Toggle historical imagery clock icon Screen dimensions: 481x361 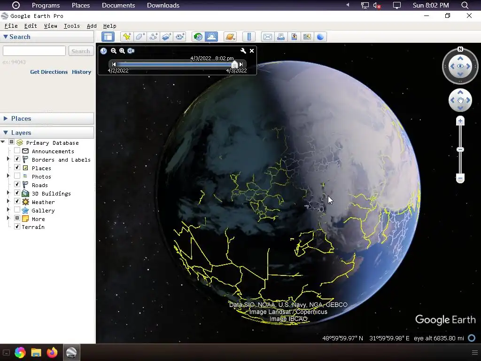[198, 37]
